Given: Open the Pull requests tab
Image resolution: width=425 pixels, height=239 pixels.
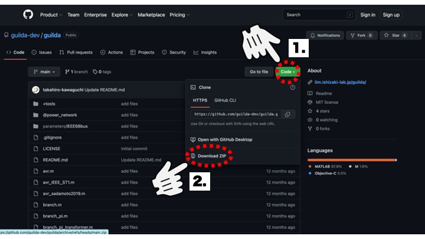Looking at the screenshot, I should tap(76, 53).
